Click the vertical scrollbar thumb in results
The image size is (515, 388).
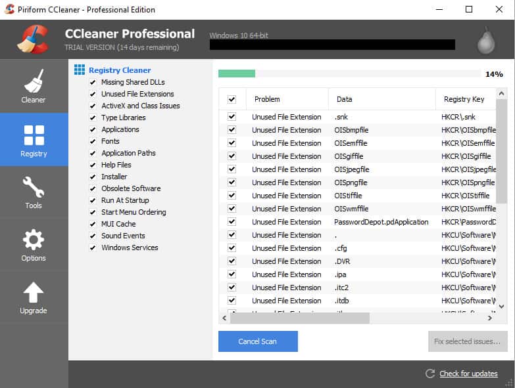[x=502, y=152]
